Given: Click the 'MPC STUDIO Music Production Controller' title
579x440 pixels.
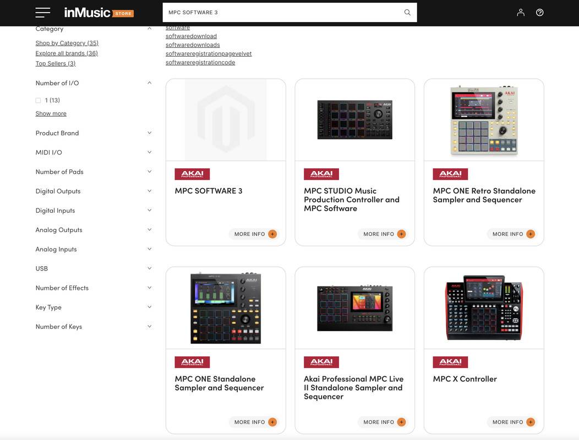Looking at the screenshot, I should pyautogui.click(x=352, y=200).
